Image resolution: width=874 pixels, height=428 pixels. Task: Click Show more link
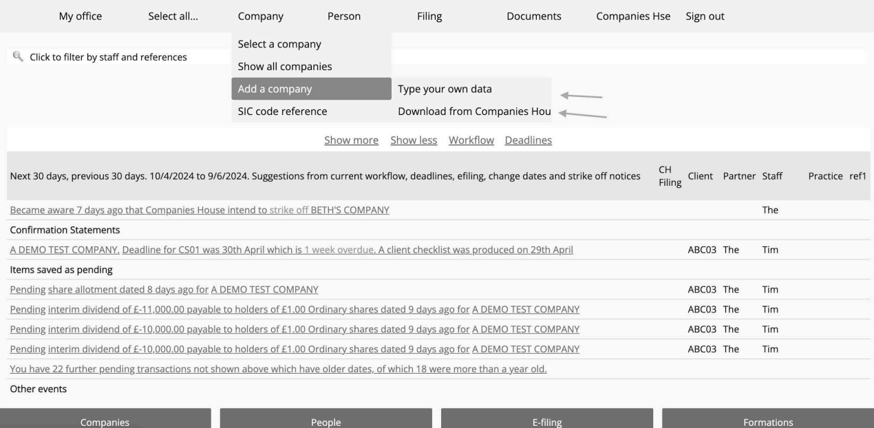tap(351, 140)
